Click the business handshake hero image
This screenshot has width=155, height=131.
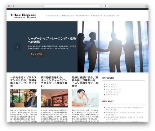click(113, 47)
